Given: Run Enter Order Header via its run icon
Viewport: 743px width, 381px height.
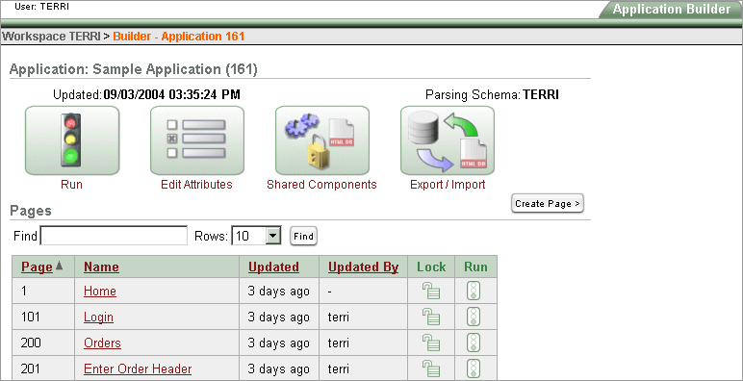Looking at the screenshot, I should point(474,368).
